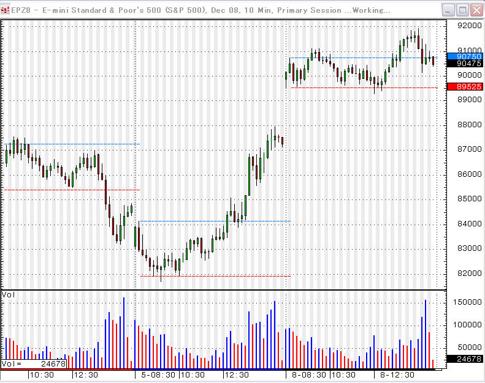Viewport: 485px width, 383px height.
Task: Click the 90000 price axis label
Action: pos(469,75)
